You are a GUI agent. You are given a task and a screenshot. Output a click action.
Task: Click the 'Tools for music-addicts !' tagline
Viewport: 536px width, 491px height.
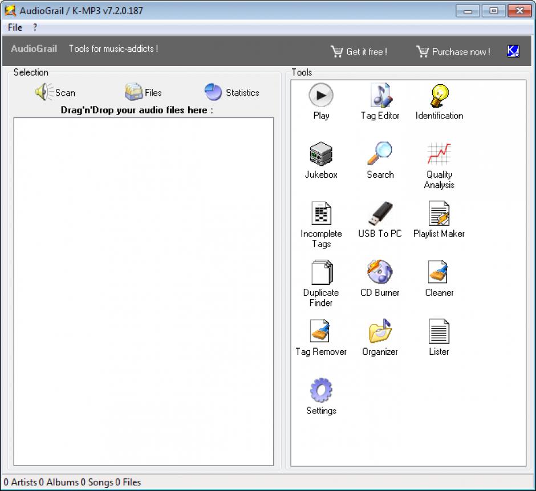pos(113,48)
